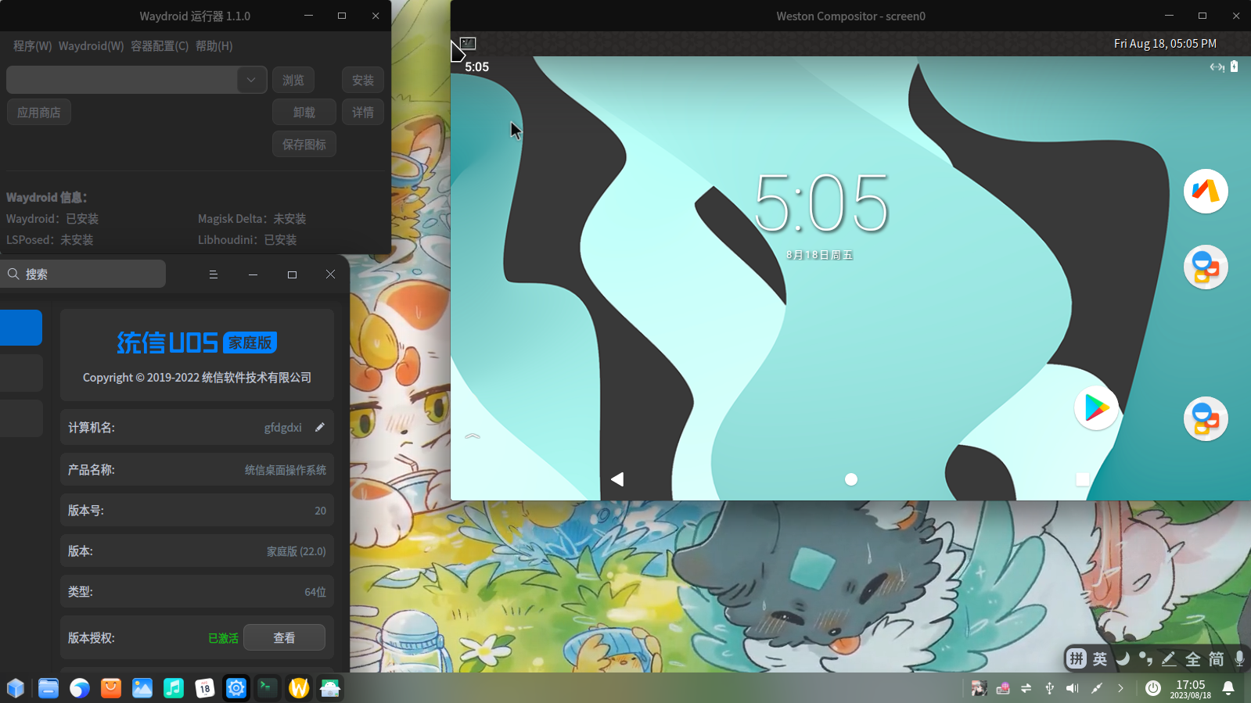Click the terminal icon in Weston top panel
The width and height of the screenshot is (1251, 703).
pos(468,43)
